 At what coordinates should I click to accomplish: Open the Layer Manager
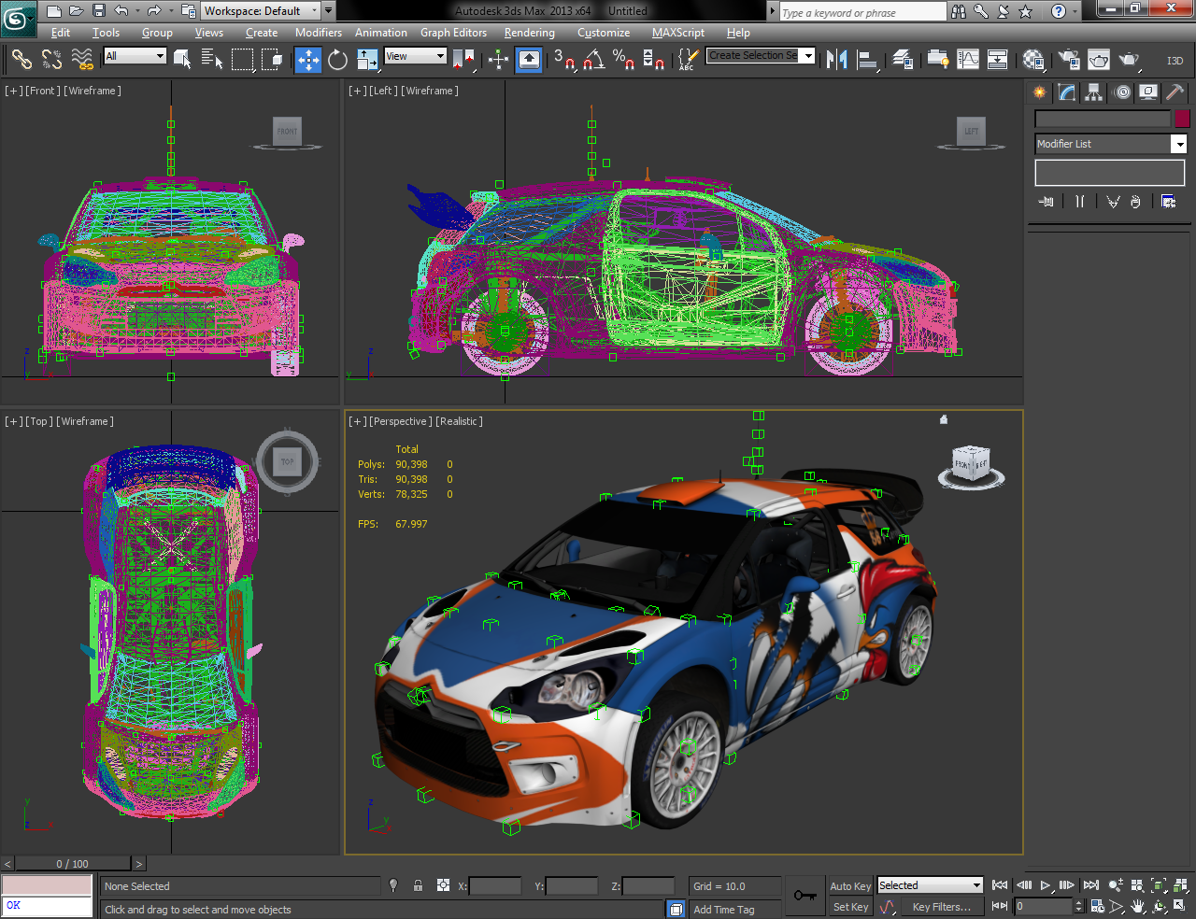pos(903,60)
